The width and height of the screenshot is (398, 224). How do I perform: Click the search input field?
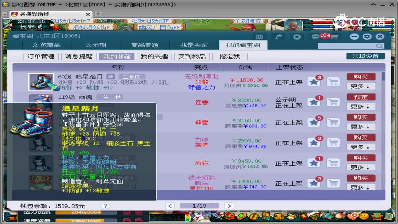pyautogui.click(x=347, y=46)
